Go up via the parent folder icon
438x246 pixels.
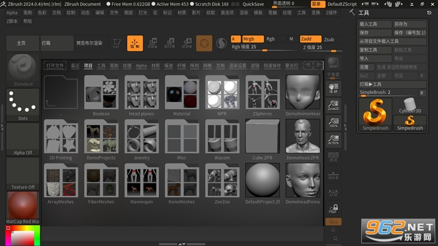(61, 92)
